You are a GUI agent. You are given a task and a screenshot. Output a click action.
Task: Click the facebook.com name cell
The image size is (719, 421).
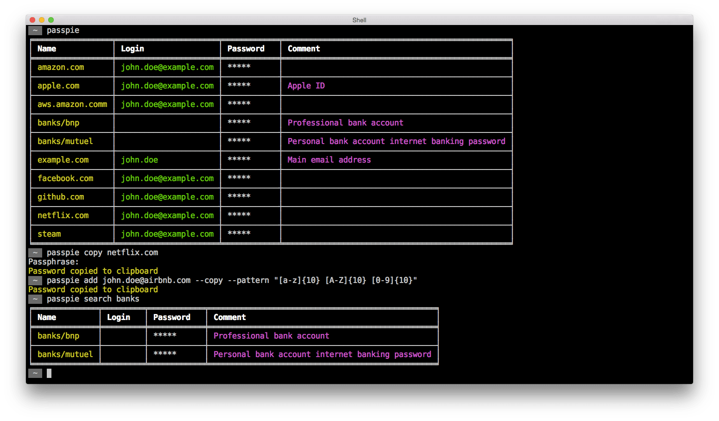coord(65,178)
